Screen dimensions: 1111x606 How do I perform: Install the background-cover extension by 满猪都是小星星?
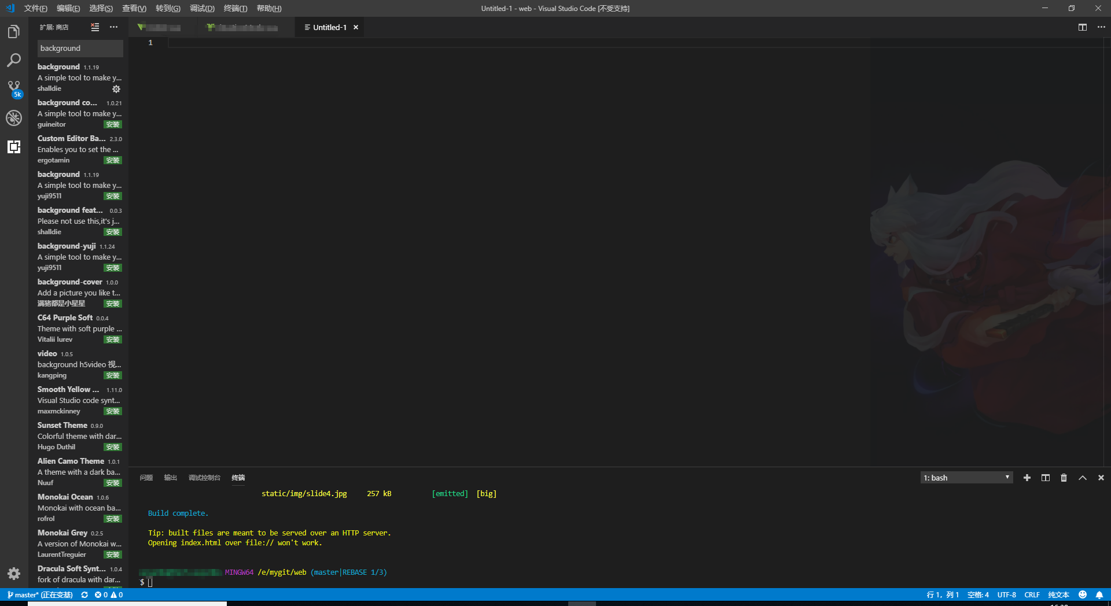point(113,304)
